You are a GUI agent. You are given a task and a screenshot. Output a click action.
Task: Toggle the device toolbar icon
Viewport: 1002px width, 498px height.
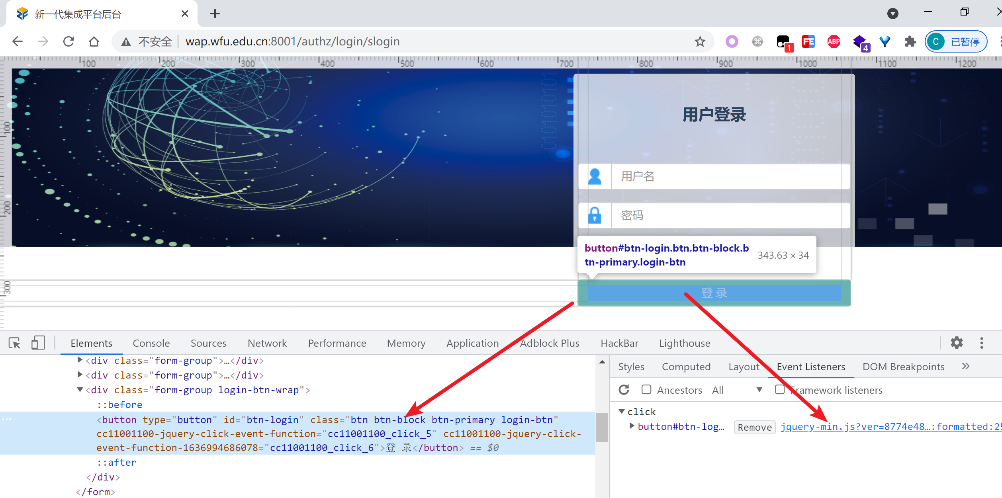click(x=38, y=343)
